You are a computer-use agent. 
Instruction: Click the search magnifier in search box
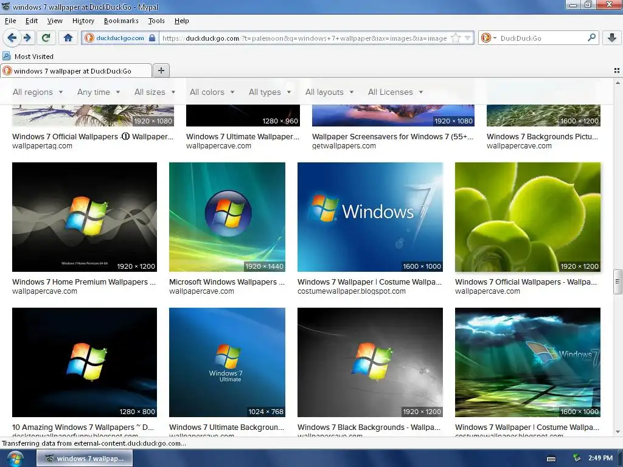[591, 38]
